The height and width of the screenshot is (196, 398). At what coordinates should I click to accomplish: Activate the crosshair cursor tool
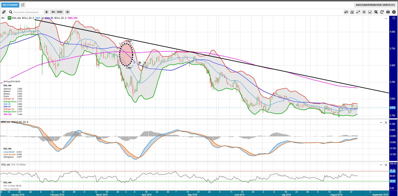coord(364,12)
